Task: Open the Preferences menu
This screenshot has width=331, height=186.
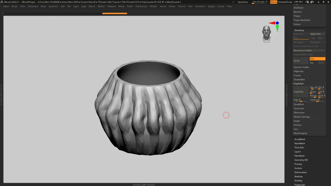Action: [142, 6]
